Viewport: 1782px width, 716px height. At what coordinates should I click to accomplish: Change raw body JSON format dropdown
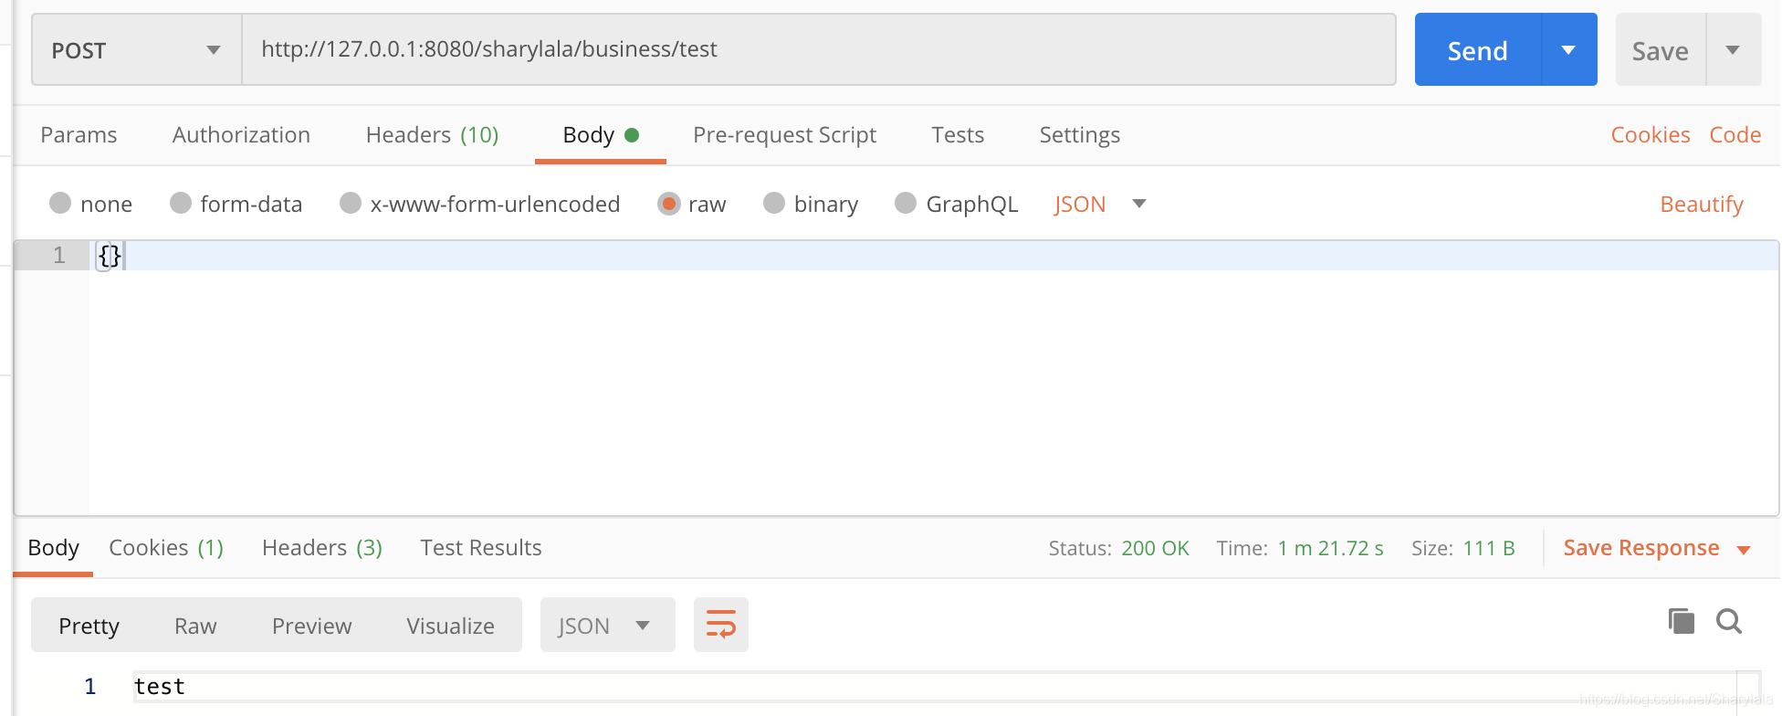(x=1100, y=204)
